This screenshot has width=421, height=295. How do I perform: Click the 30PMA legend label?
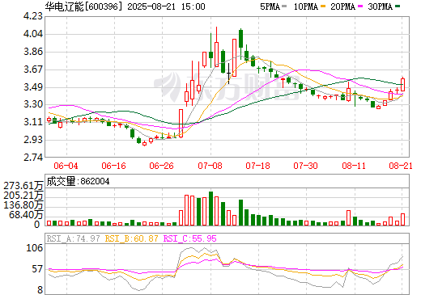(x=380, y=6)
